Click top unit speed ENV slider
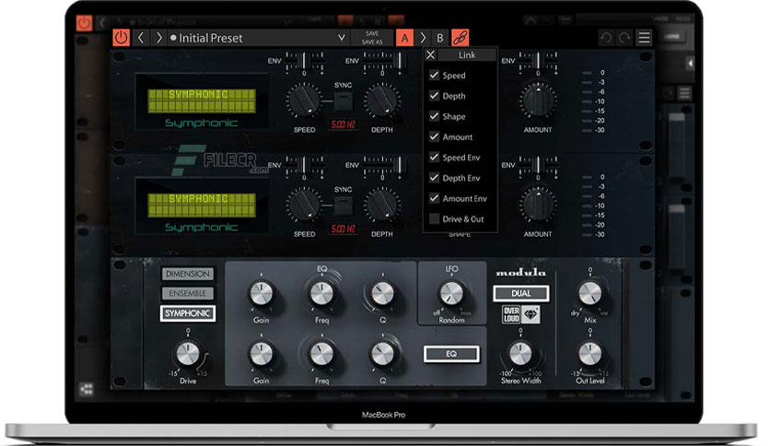 point(305,62)
